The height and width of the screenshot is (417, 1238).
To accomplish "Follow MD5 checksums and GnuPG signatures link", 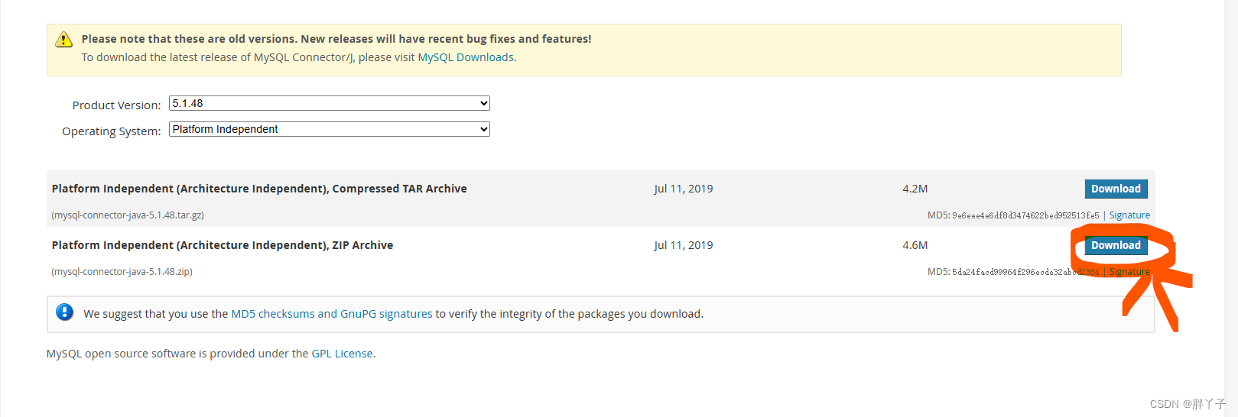I will (332, 314).
